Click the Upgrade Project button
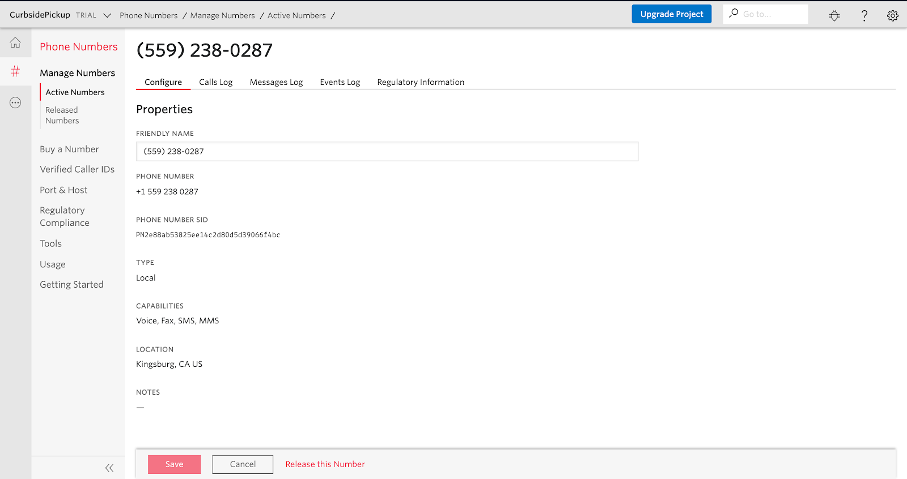Screen dimensions: 907x479 672,14
